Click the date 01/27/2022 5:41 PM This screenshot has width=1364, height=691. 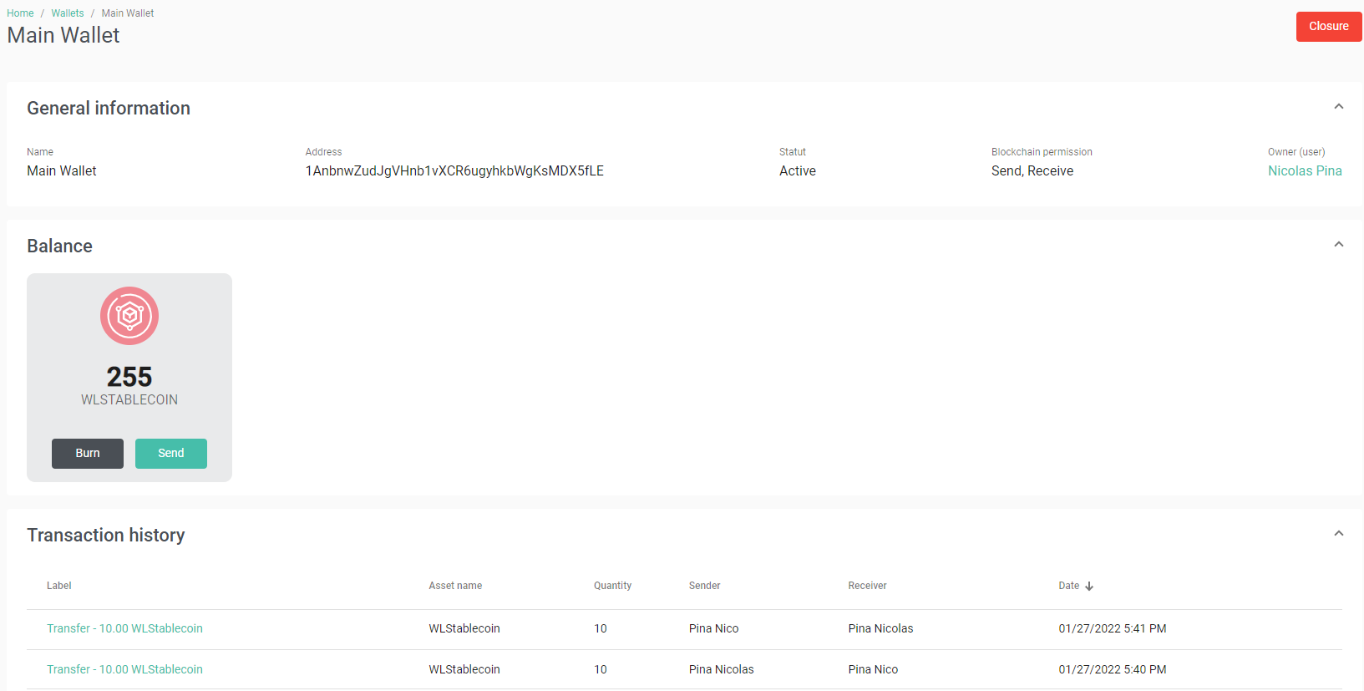1113,628
